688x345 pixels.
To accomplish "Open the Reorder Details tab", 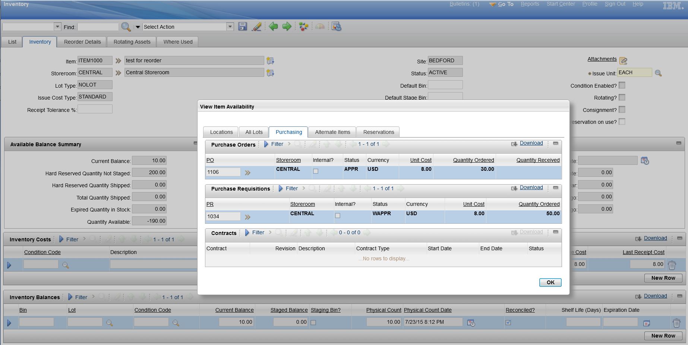I will pos(82,42).
